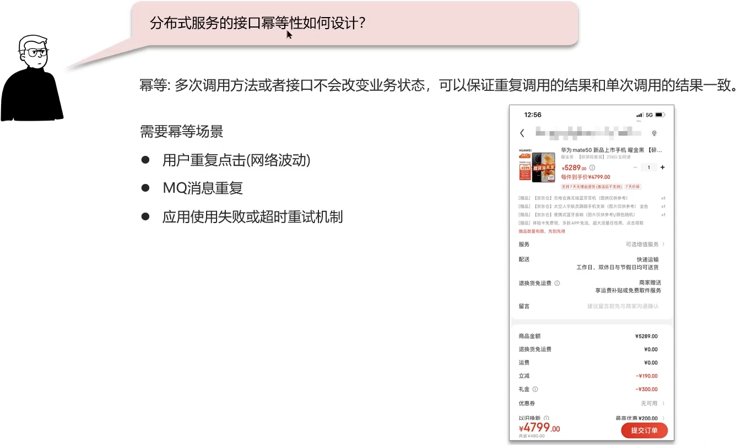Click the cartoon man avatar with glasses
Image resolution: width=741 pixels, height=445 pixels.
pyautogui.click(x=33, y=78)
